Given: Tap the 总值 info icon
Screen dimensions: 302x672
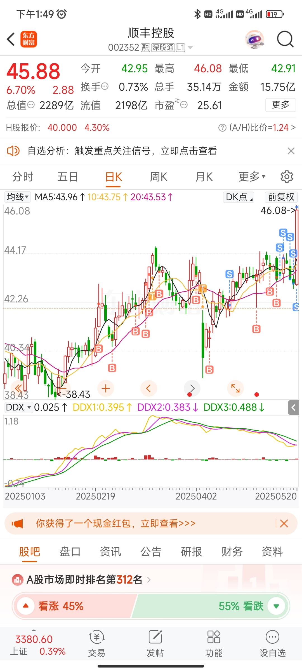Looking at the screenshot, I should (x=31, y=105).
